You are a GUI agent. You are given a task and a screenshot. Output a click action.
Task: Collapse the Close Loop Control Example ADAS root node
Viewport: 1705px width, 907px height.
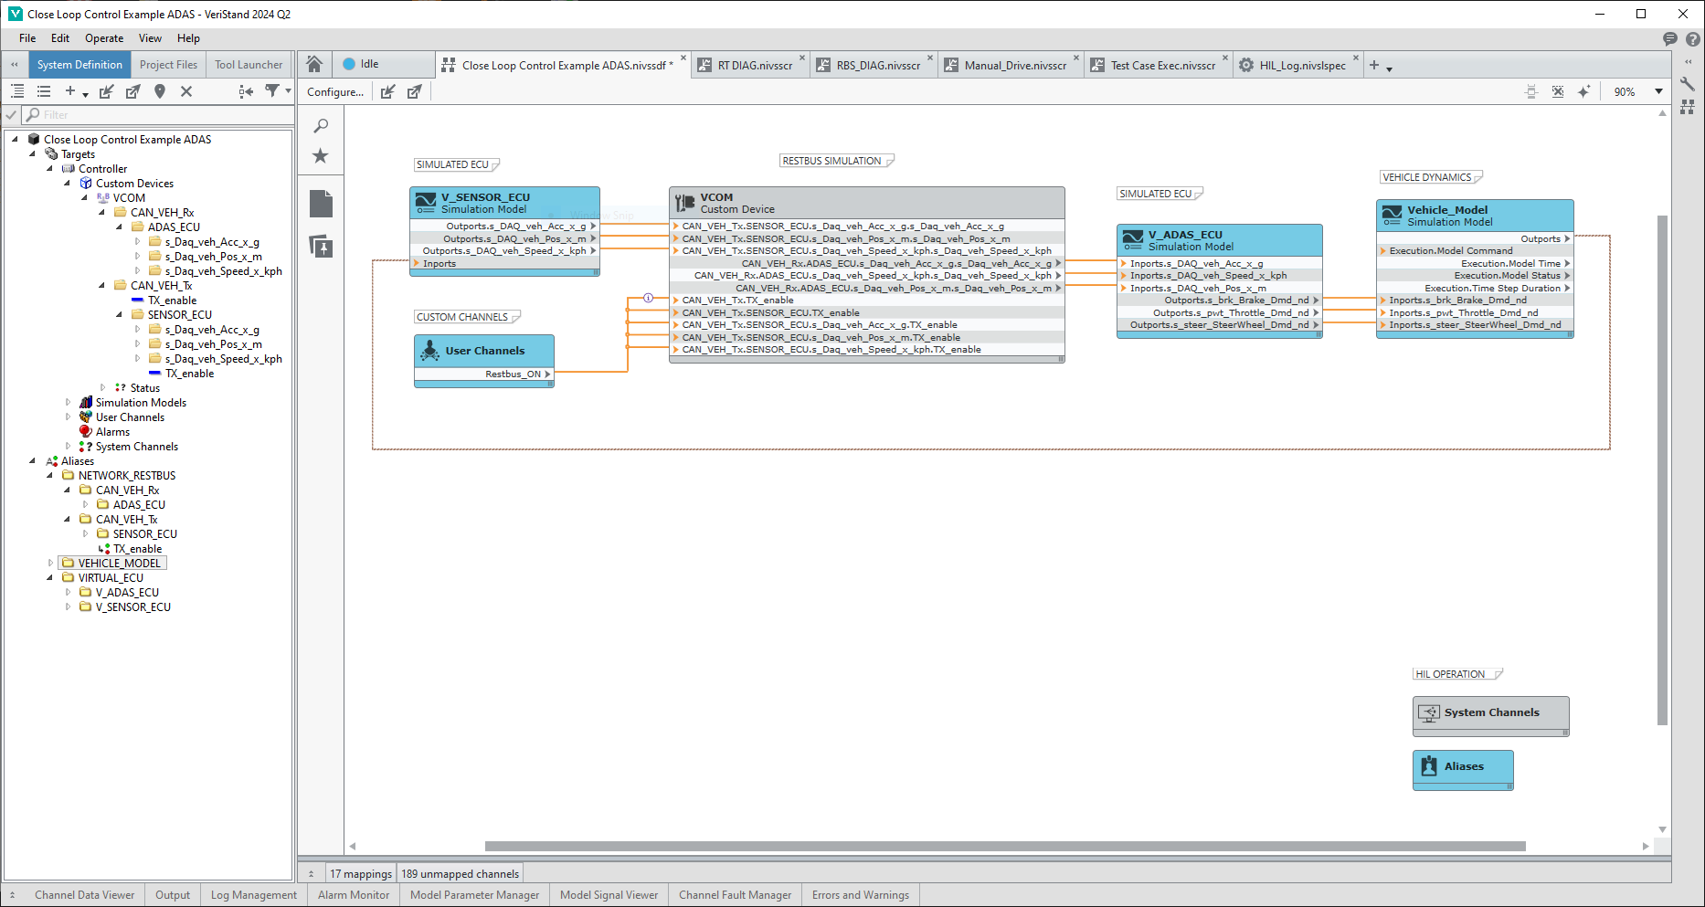pos(15,140)
